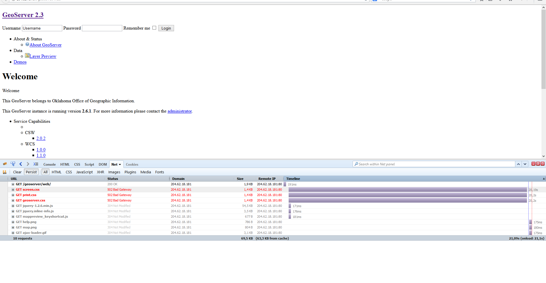Filter requests by HTML type

pyautogui.click(x=57, y=172)
